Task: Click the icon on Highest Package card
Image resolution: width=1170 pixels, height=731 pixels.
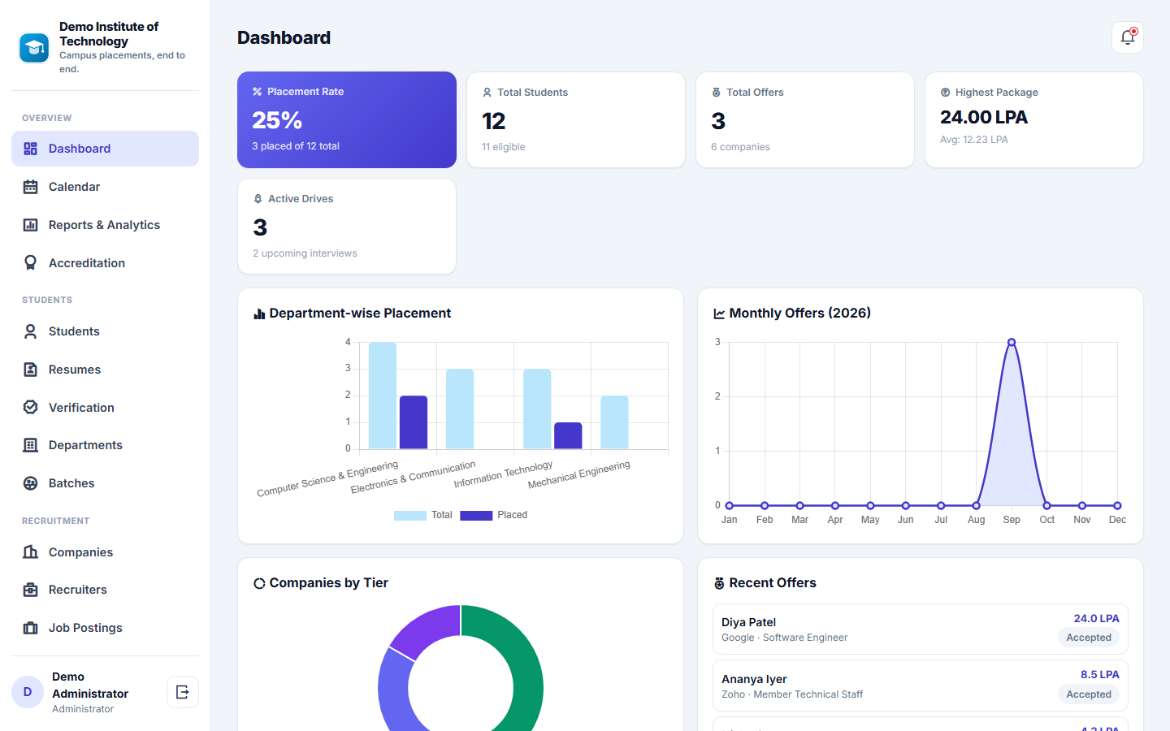Action: tap(946, 93)
